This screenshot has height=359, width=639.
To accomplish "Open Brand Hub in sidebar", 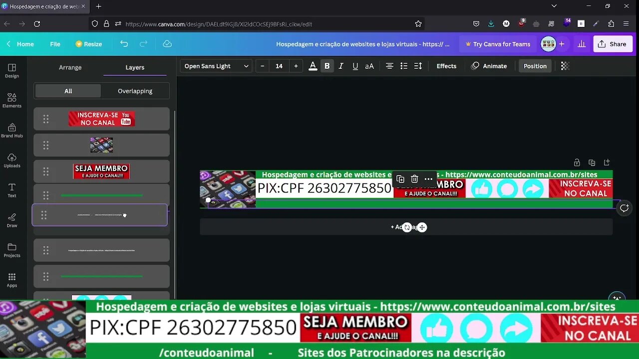I will tap(12, 131).
